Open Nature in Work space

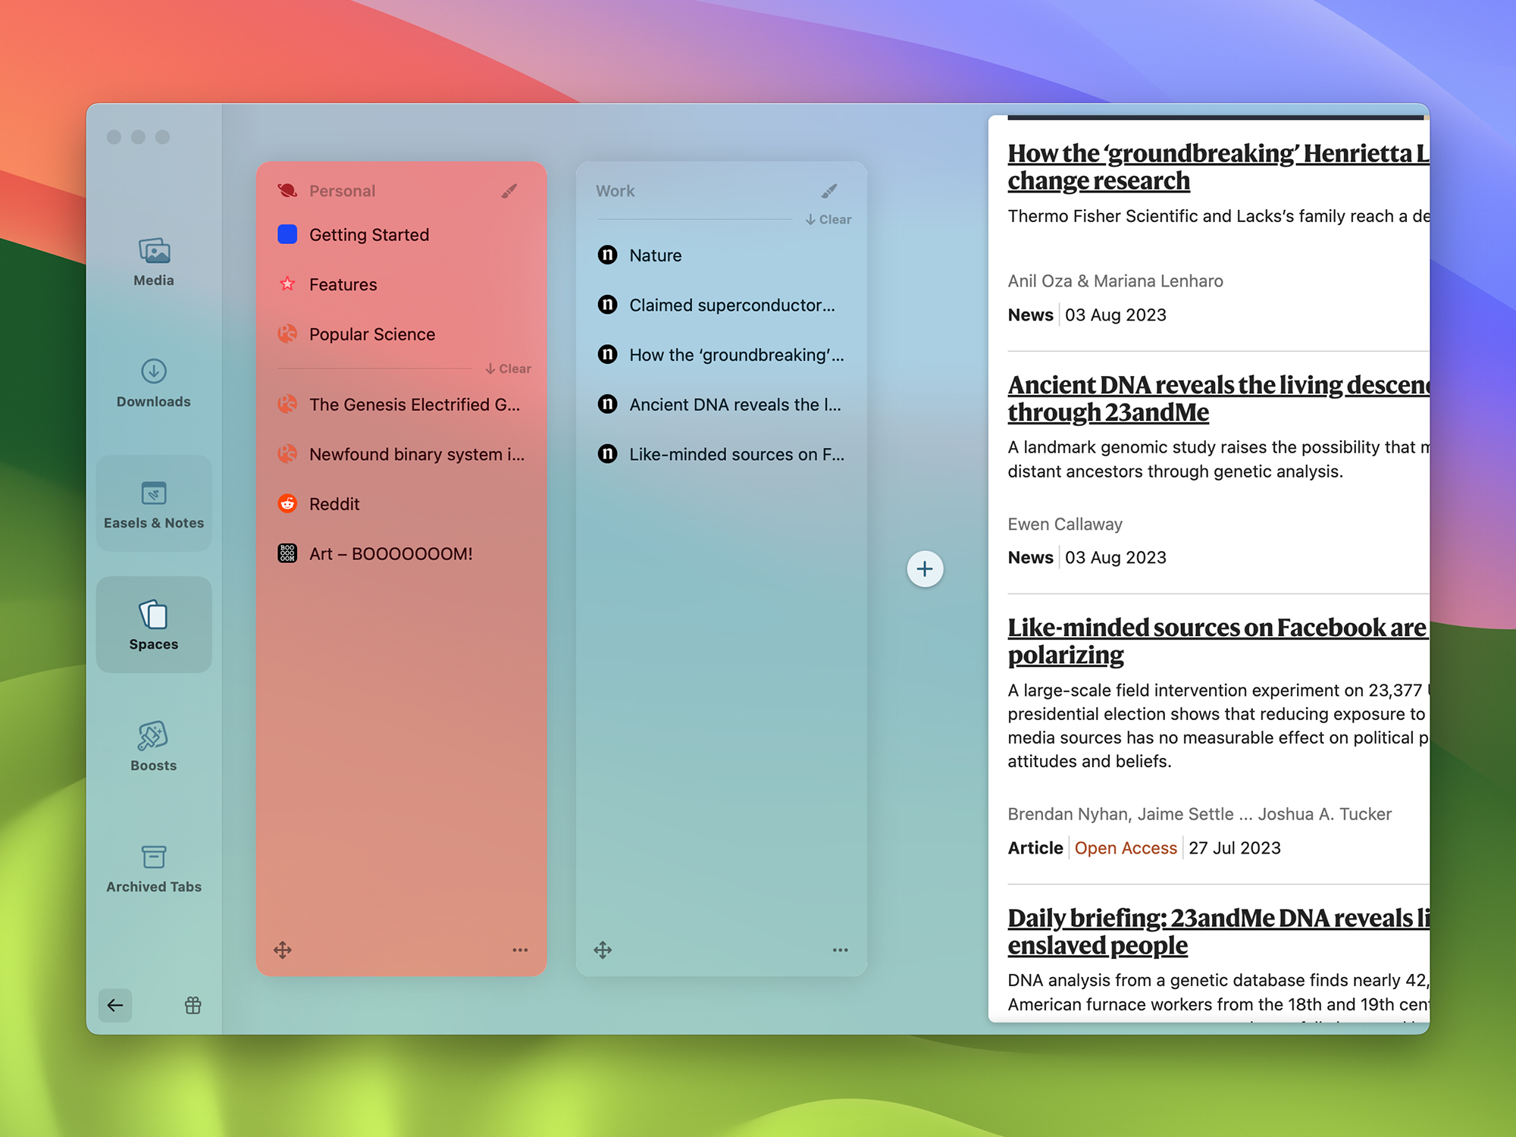tap(656, 255)
